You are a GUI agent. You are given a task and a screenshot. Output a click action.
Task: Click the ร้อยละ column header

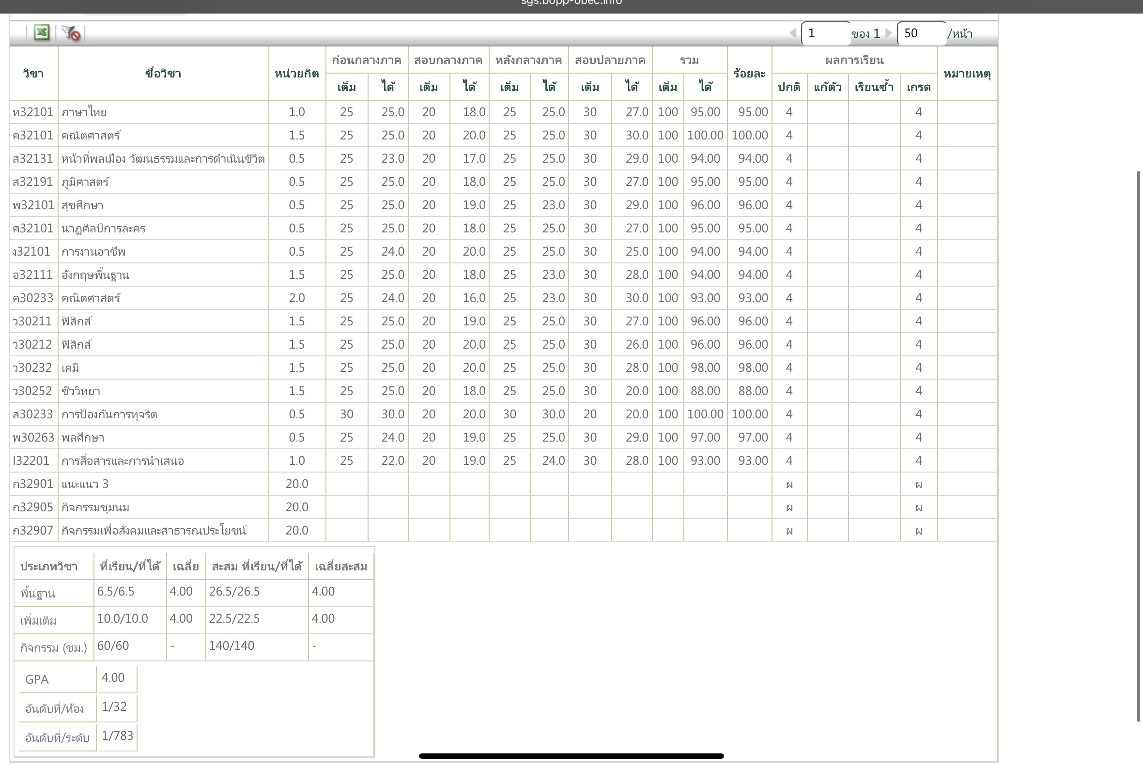749,74
